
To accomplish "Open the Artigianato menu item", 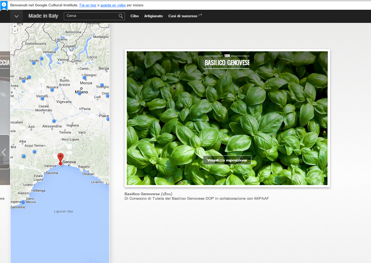I will [153, 16].
